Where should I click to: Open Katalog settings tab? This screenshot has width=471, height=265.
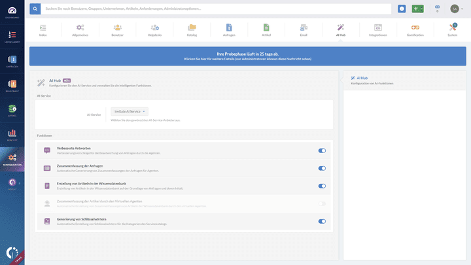pyautogui.click(x=192, y=30)
